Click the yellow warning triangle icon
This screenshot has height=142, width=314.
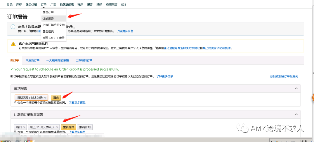pos(13,44)
